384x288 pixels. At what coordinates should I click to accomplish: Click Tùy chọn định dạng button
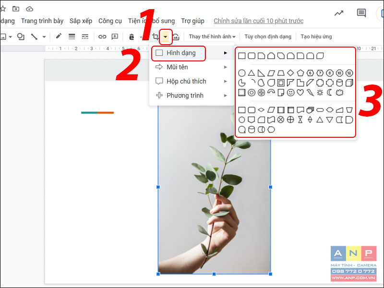pyautogui.click(x=268, y=37)
